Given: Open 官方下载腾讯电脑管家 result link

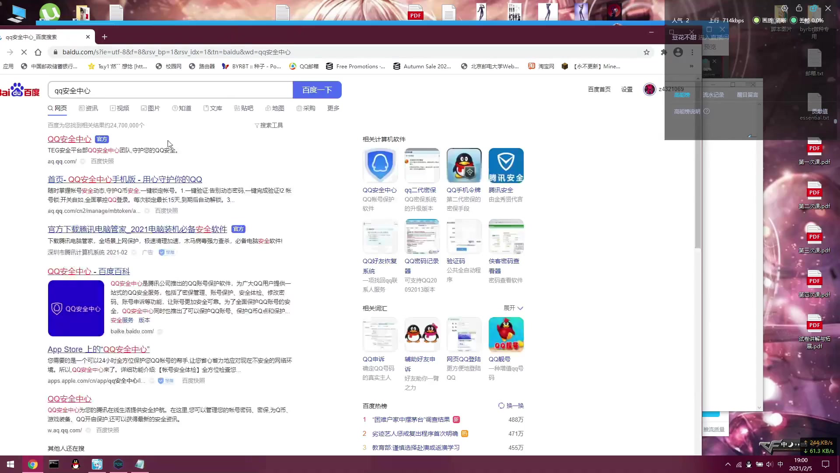Looking at the screenshot, I should [137, 229].
